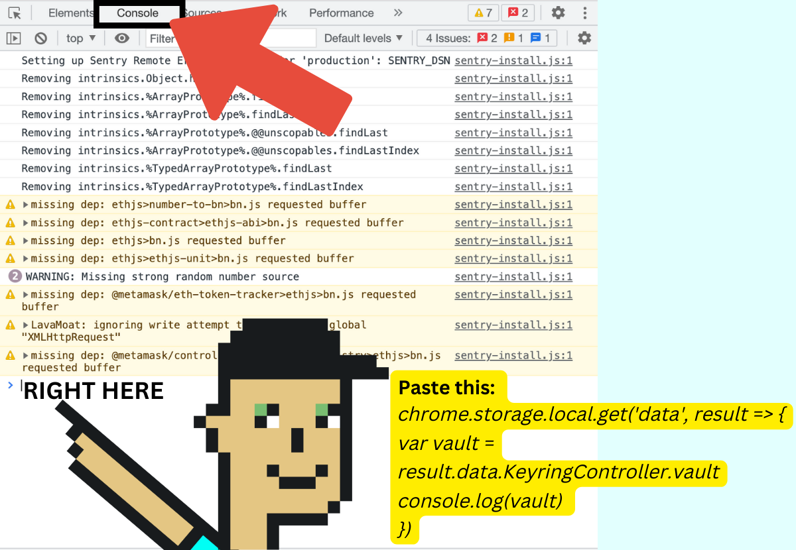Select 'WARNING: Missing strong random number source' text
This screenshot has width=796, height=550.
tap(163, 276)
